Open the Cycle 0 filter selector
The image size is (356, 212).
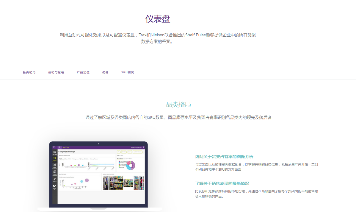pos(129,152)
